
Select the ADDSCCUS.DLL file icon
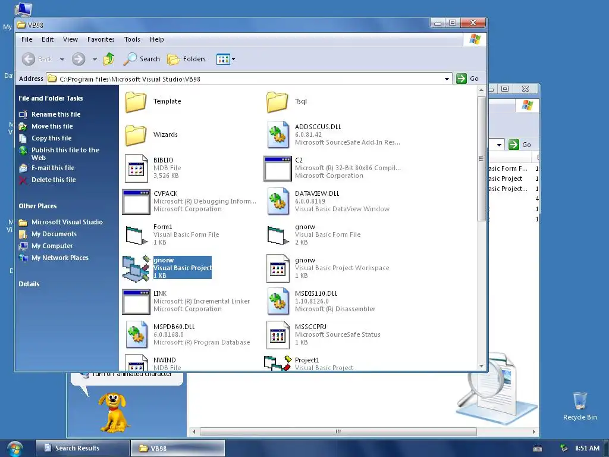(x=278, y=134)
